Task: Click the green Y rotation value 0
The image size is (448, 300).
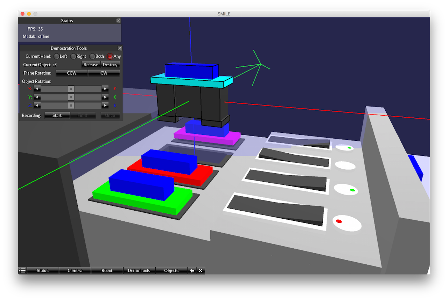Action: [x=115, y=97]
